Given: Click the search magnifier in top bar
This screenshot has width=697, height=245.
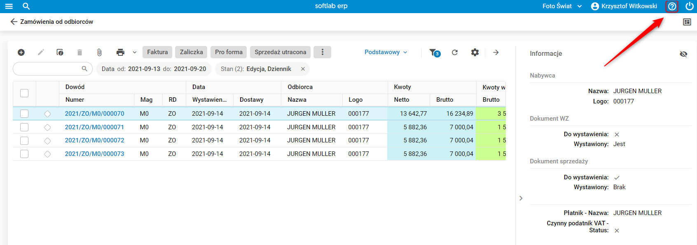Looking at the screenshot, I should [x=26, y=6].
